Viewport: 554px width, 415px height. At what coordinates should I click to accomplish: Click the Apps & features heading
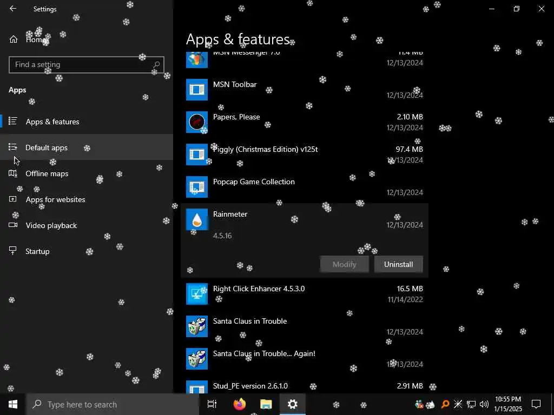pyautogui.click(x=238, y=39)
